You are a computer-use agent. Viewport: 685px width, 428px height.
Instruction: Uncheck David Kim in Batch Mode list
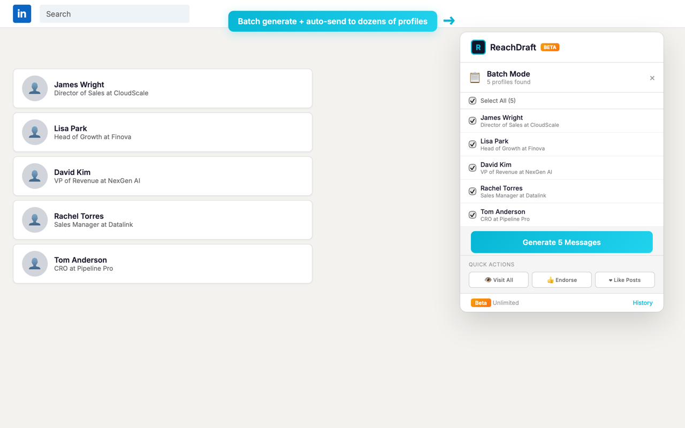click(473, 168)
